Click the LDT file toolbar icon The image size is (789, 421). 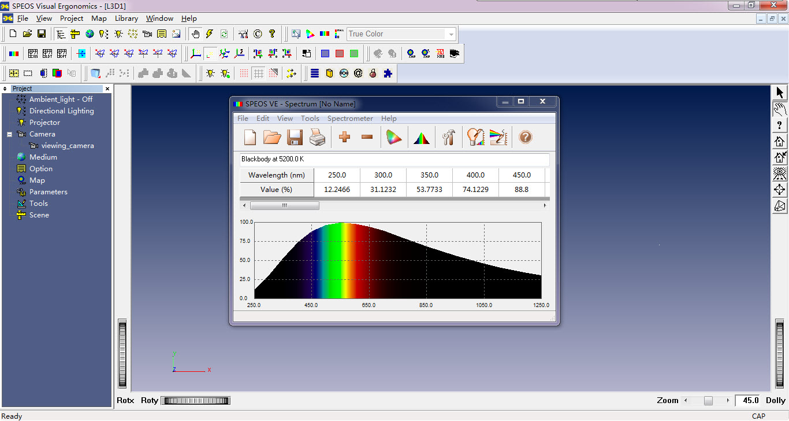tap(47, 54)
